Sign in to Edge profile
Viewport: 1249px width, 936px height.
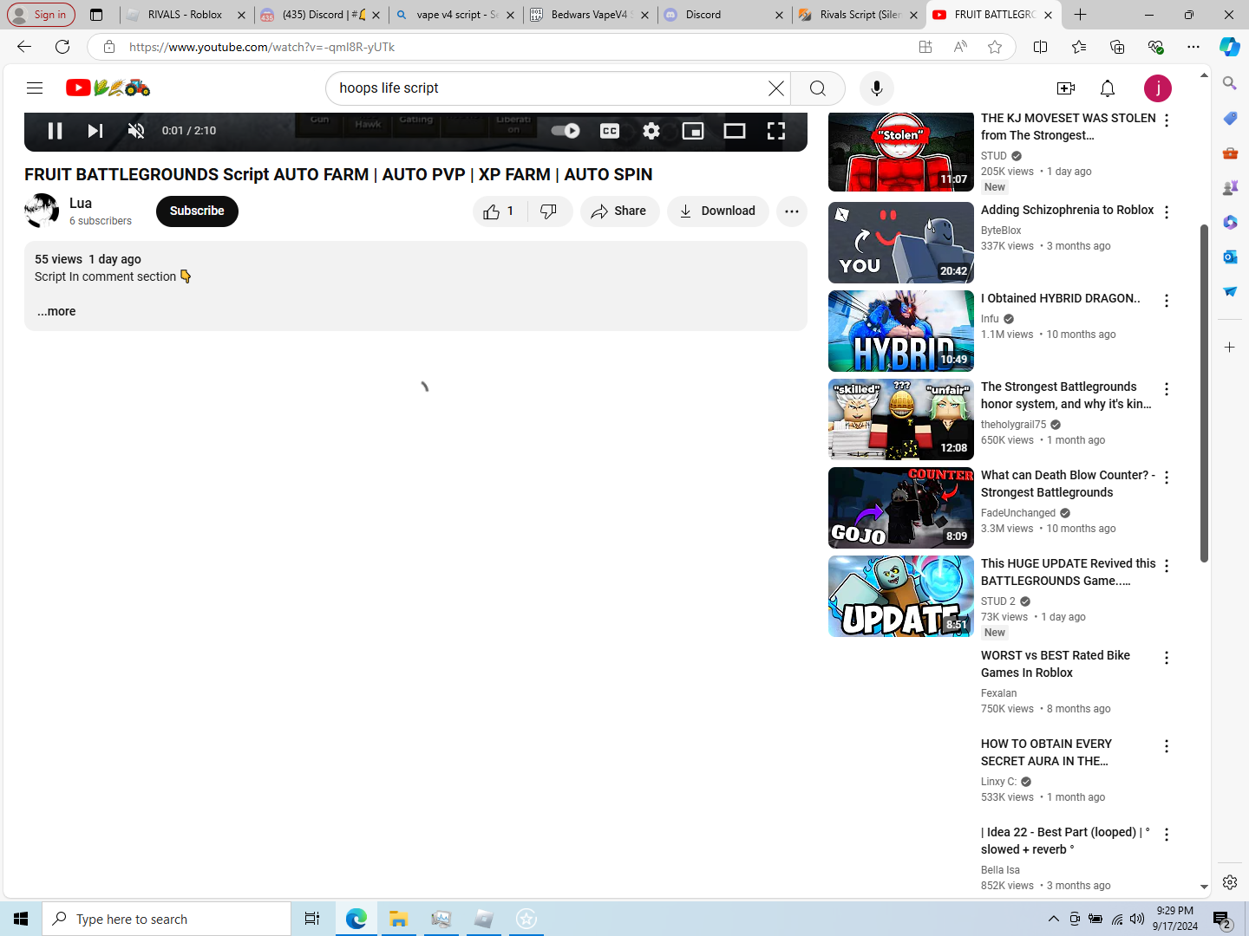41,15
